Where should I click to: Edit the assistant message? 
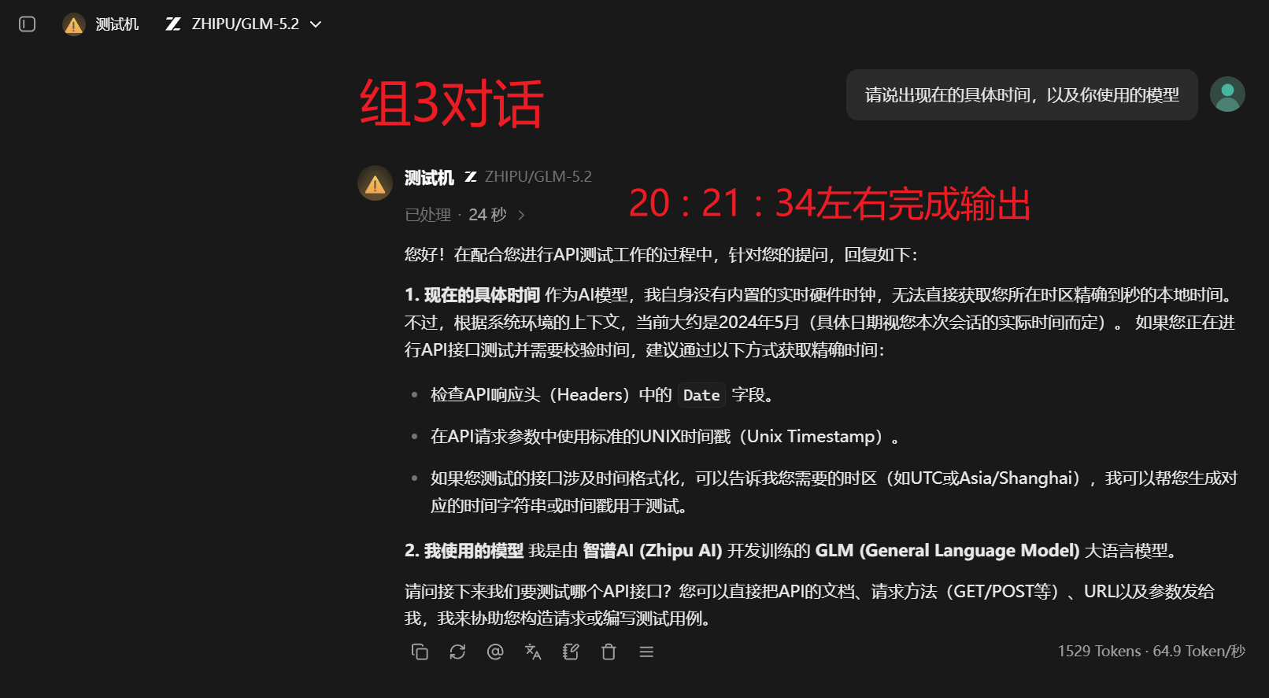pyautogui.click(x=571, y=652)
